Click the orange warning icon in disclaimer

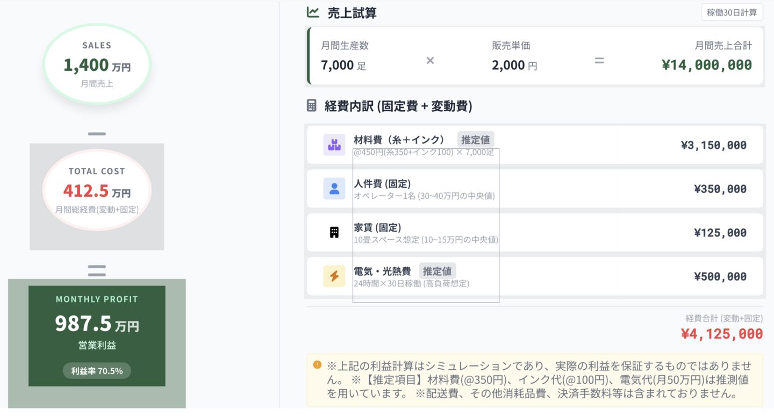click(317, 365)
